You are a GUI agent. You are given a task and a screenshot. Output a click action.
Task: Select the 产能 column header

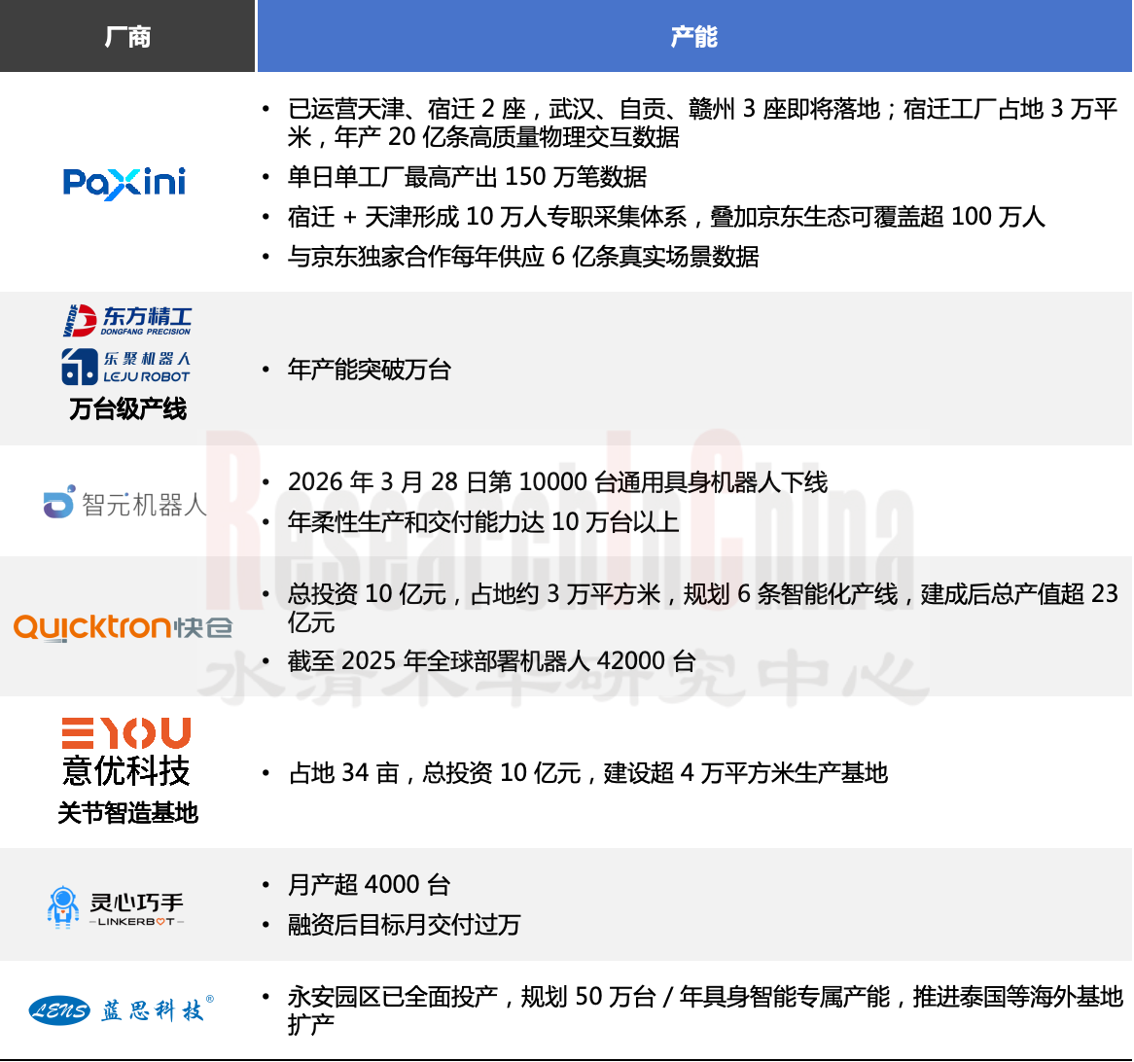(694, 36)
